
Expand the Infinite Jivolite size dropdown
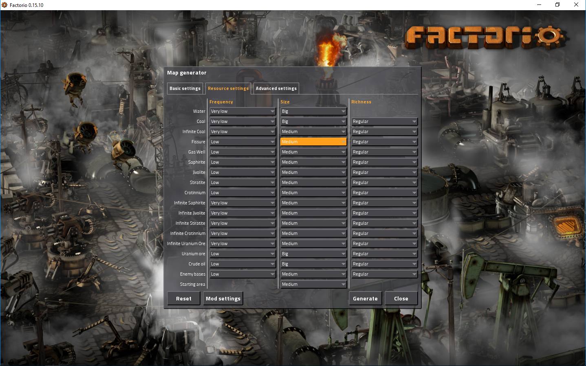tap(314, 213)
